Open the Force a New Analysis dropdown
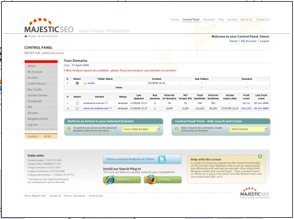 pyautogui.click(x=141, y=129)
